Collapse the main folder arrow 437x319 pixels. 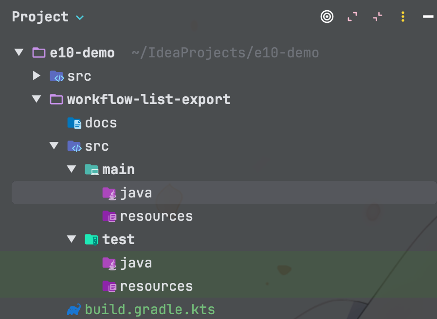(72, 169)
